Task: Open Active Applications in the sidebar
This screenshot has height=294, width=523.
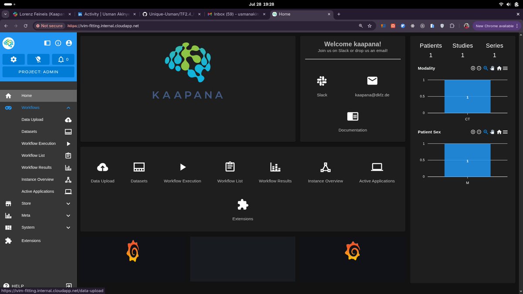Action: (x=38, y=191)
